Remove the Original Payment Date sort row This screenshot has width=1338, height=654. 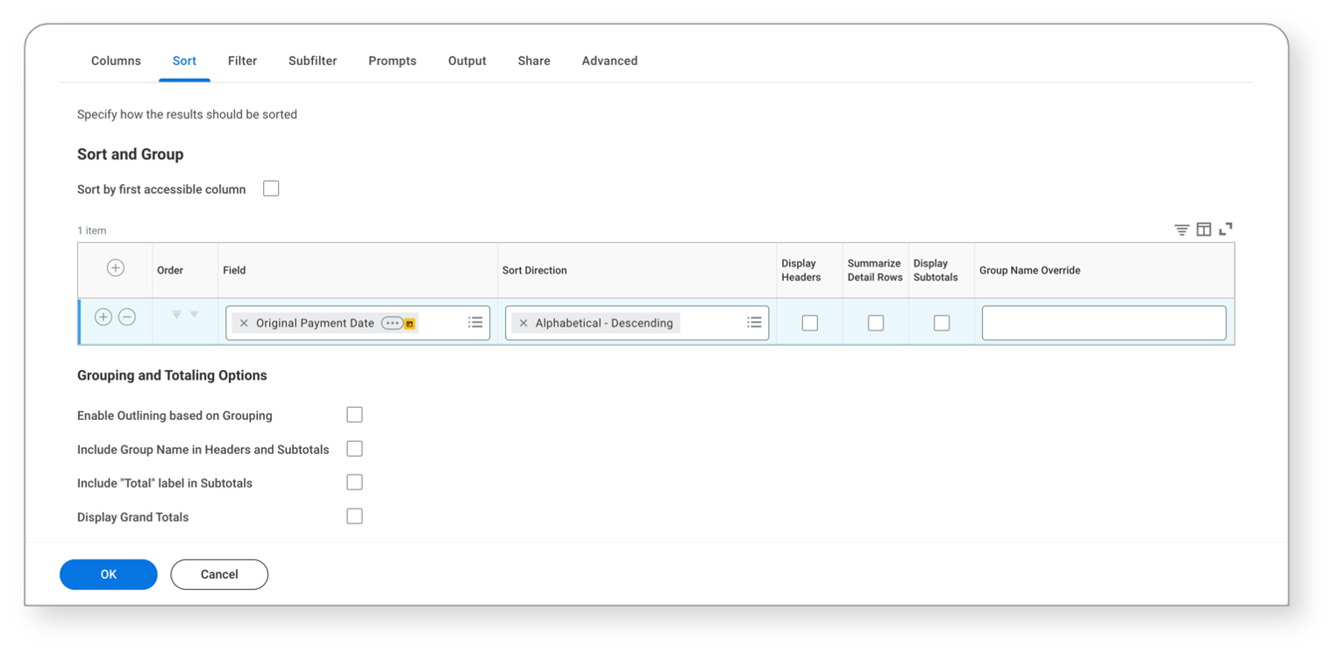(x=127, y=317)
